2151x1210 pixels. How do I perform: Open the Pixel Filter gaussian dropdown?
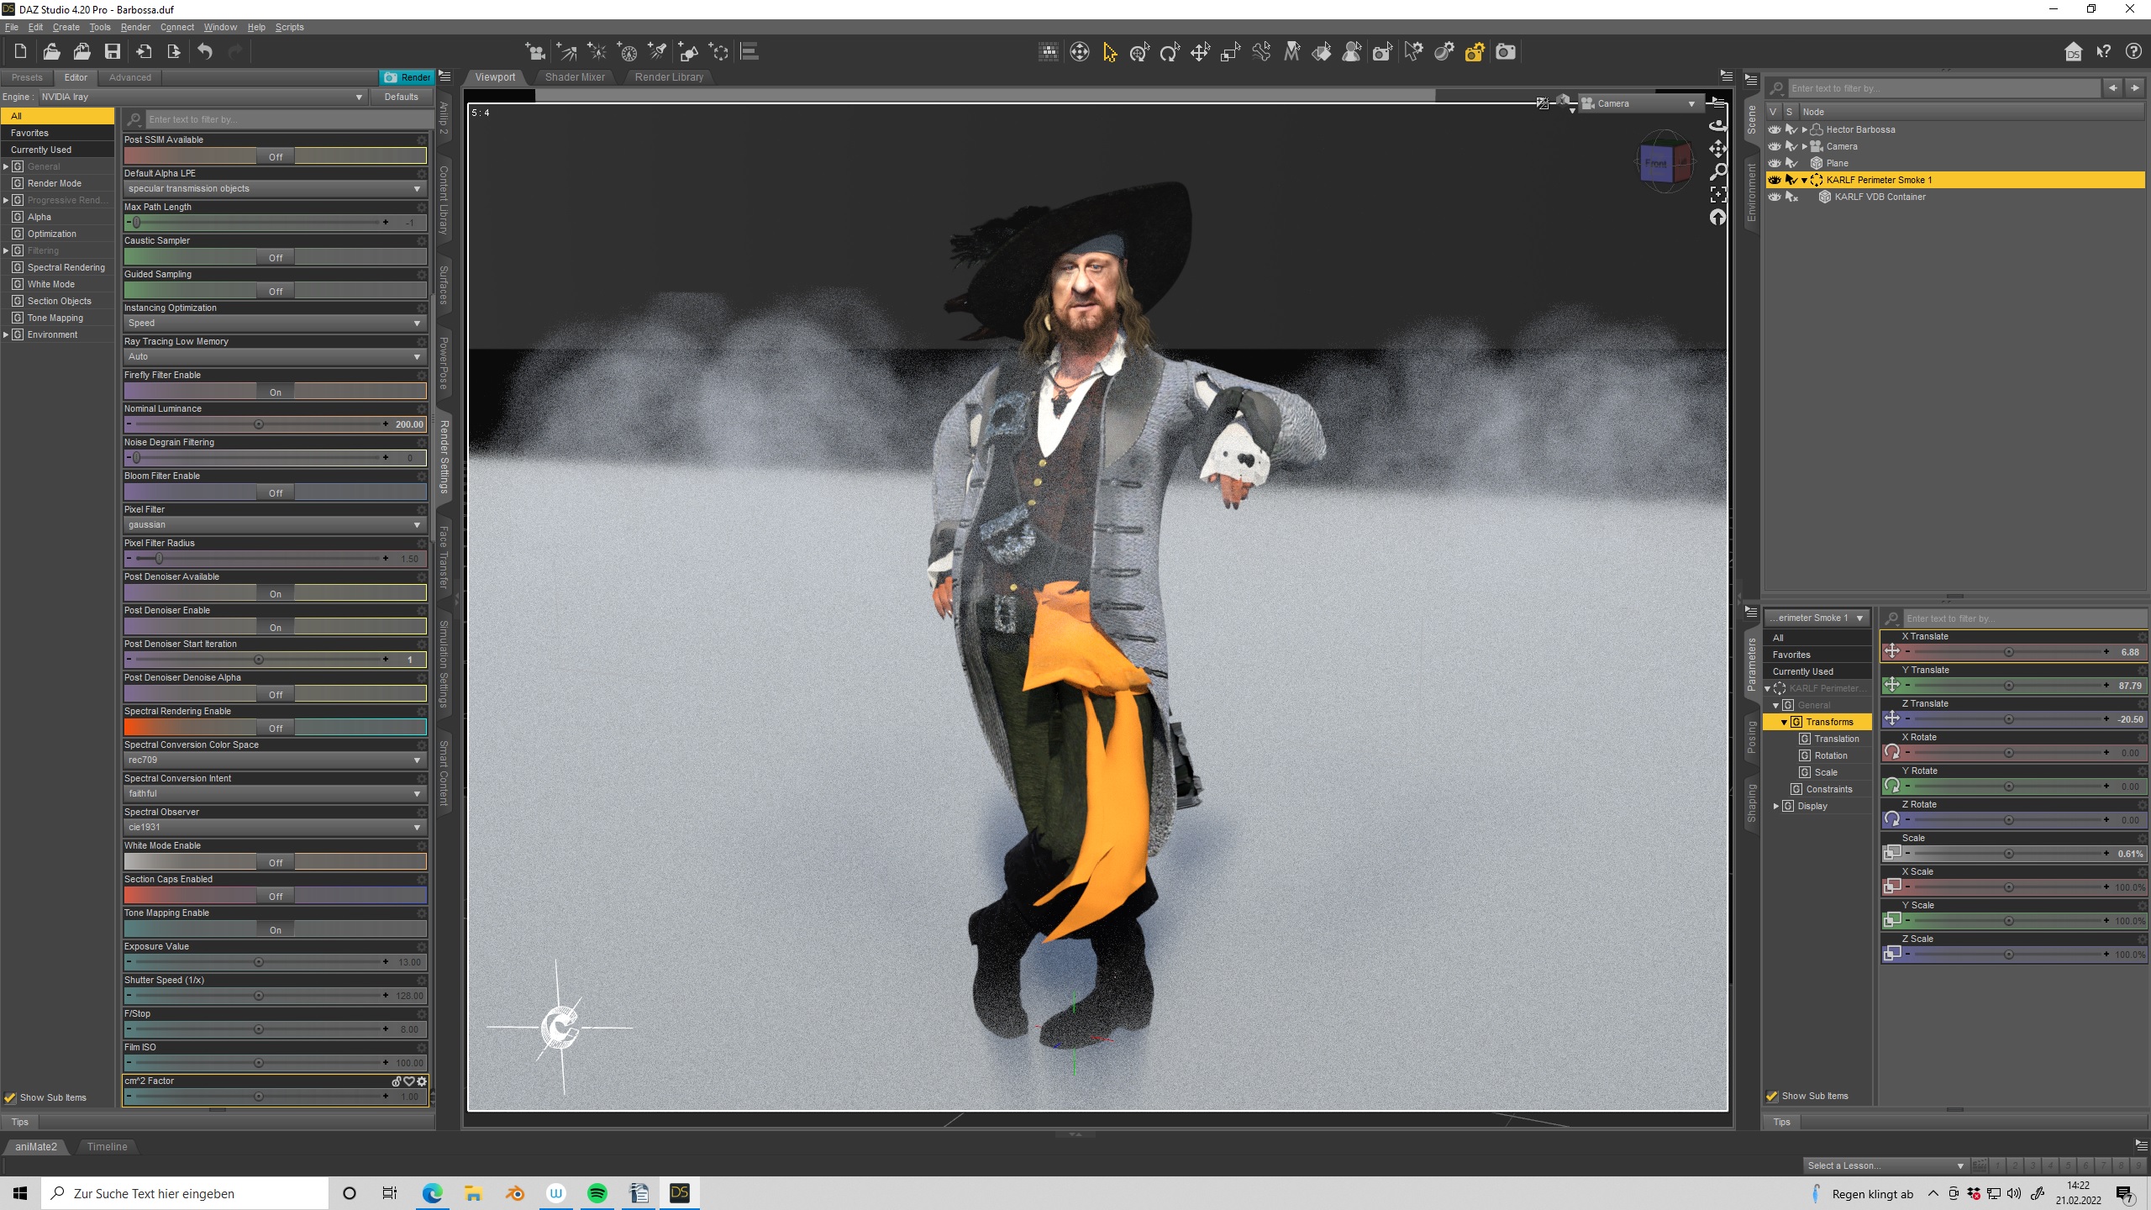pyautogui.click(x=275, y=524)
